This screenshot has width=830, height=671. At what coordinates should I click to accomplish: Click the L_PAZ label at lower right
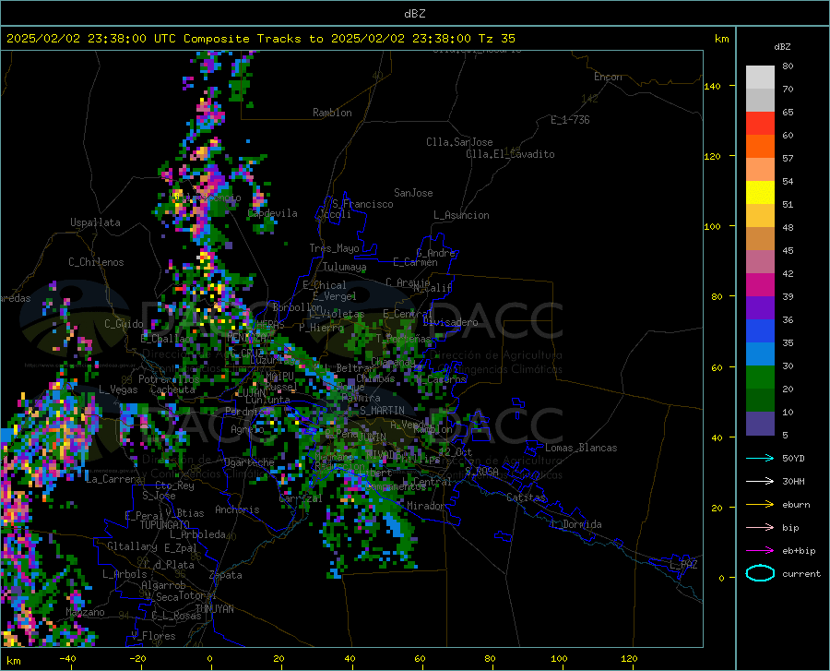pos(683,565)
